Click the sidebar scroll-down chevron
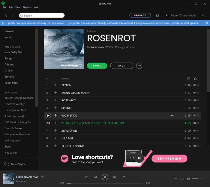The image size is (210, 187). click(x=36, y=157)
